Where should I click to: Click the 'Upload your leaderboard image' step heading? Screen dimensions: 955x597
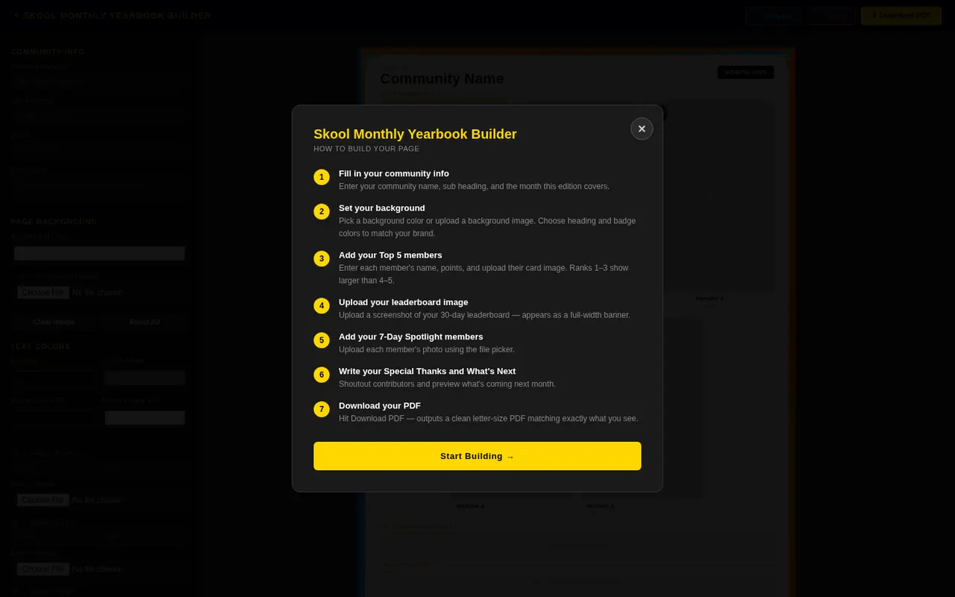[x=404, y=302]
